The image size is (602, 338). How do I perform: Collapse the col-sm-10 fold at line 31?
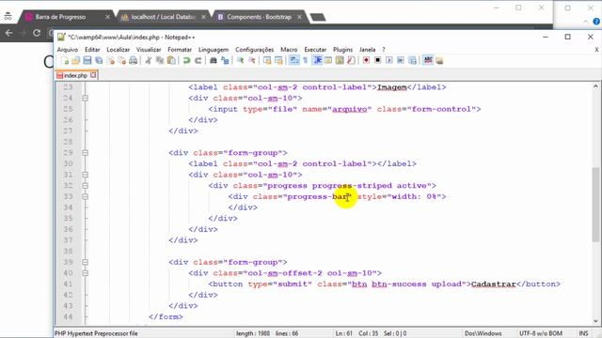coord(86,175)
